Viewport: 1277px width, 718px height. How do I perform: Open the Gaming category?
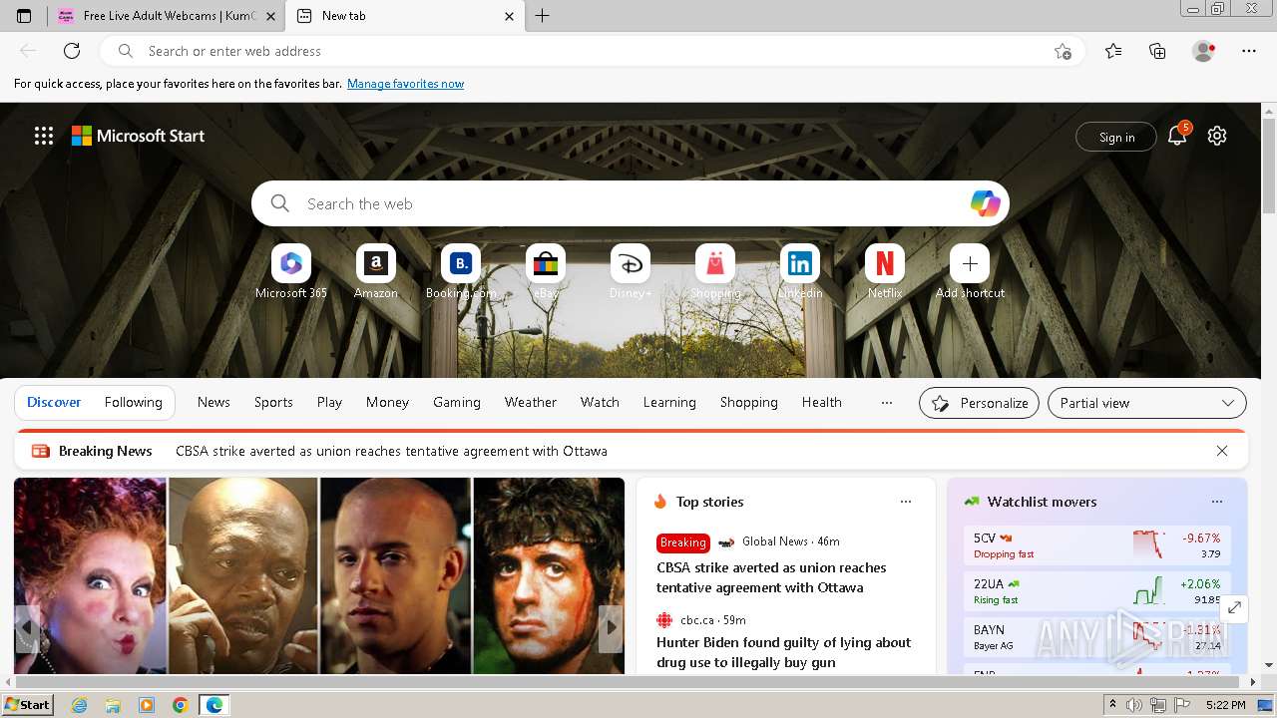point(457,403)
